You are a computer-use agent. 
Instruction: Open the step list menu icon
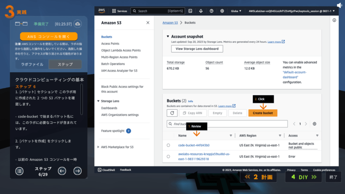tap(19, 171)
